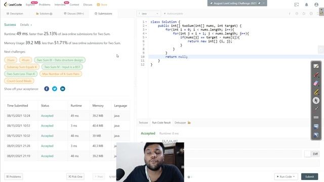Open the settings gear near the bottom bar
This screenshot has width=324, height=182.
tap(189, 177)
